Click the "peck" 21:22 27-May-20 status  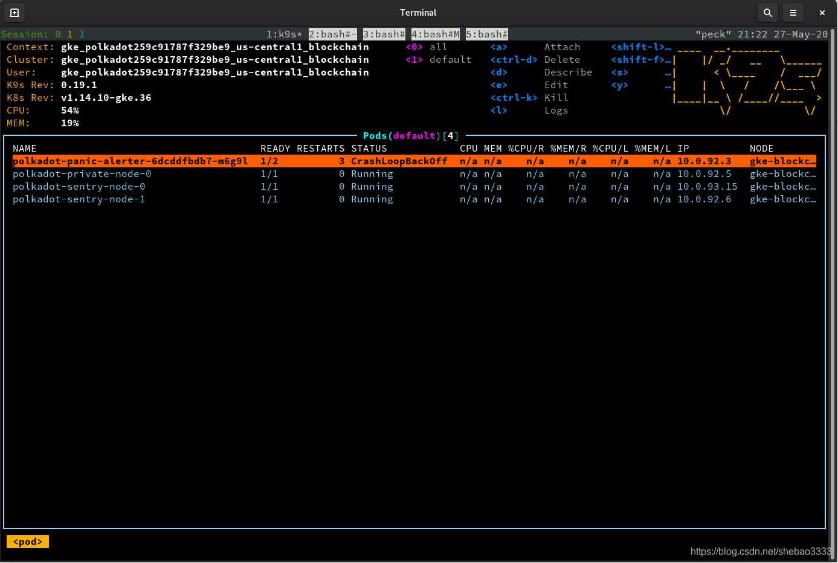pos(762,34)
